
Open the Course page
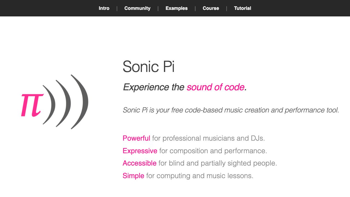[211, 8]
